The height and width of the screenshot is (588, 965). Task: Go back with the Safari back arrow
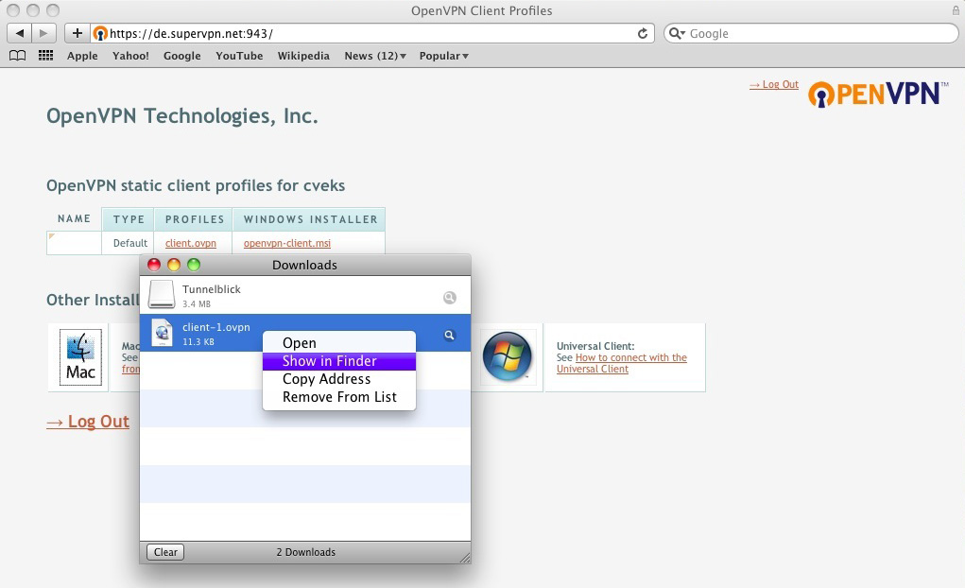click(20, 33)
